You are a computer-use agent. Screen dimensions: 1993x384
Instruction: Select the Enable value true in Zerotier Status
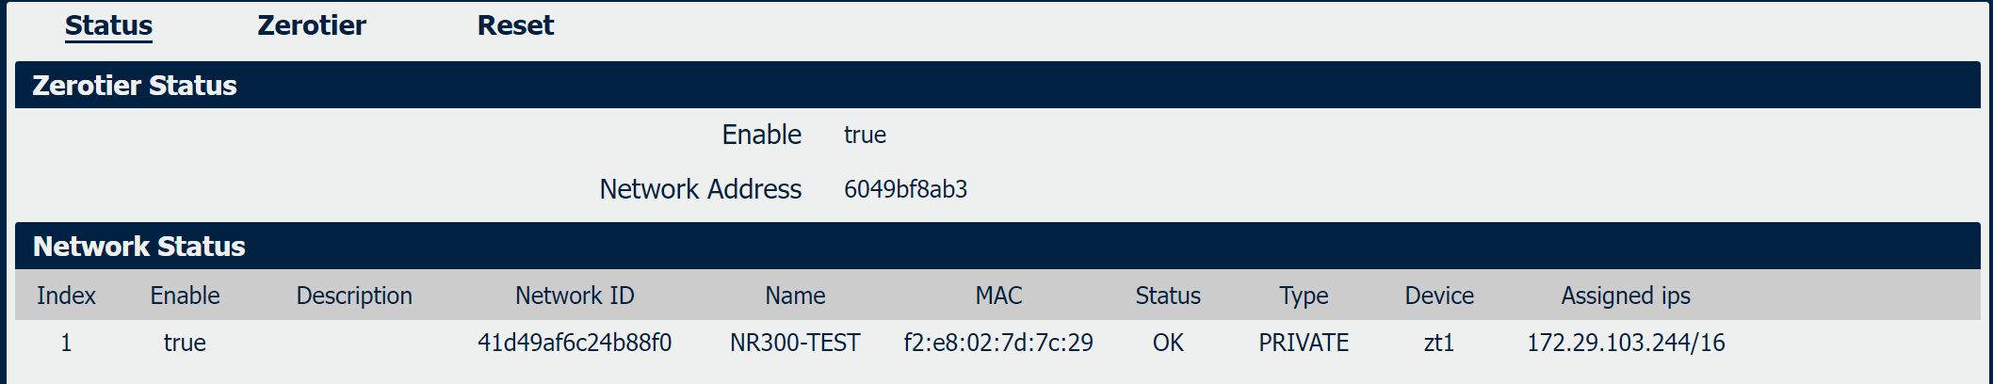point(865,135)
